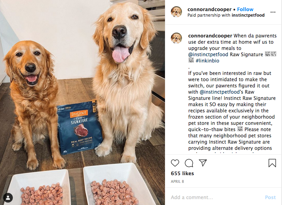Open profile avatar beside the caption
Viewport: 282px width, 205px height.
point(176,38)
